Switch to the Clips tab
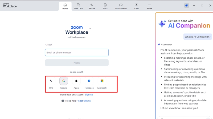 (x=136, y=6)
